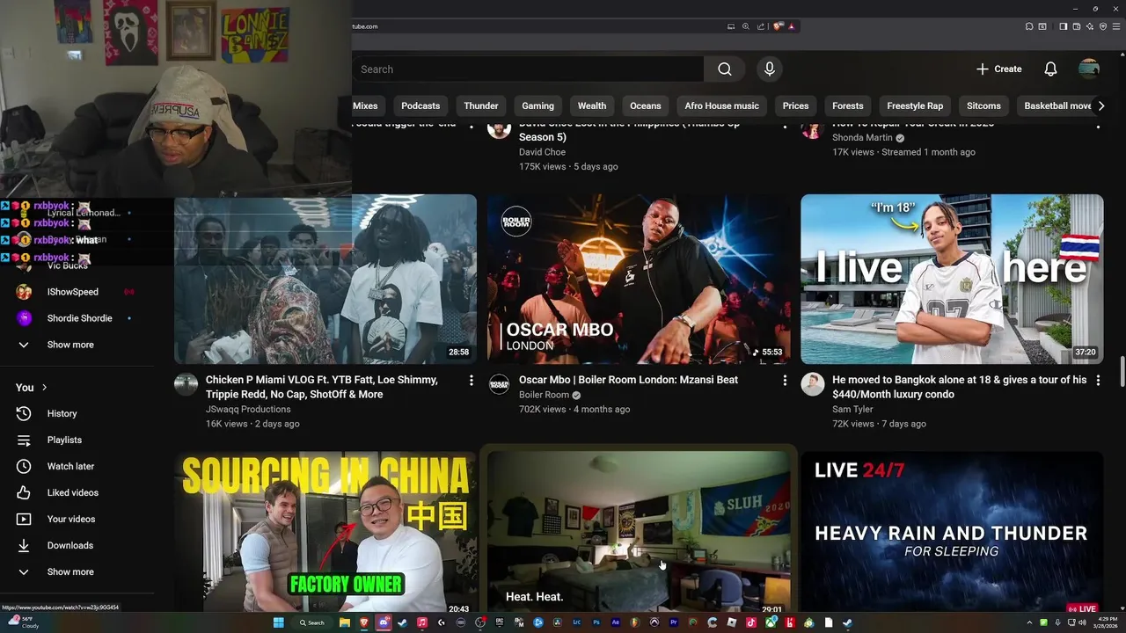Open the taskbar clock and date

point(1105,622)
